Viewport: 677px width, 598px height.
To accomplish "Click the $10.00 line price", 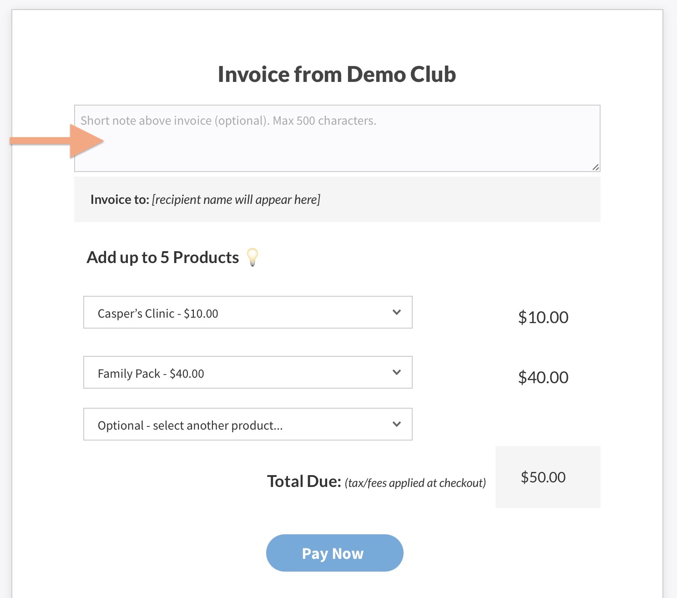I will 543,317.
